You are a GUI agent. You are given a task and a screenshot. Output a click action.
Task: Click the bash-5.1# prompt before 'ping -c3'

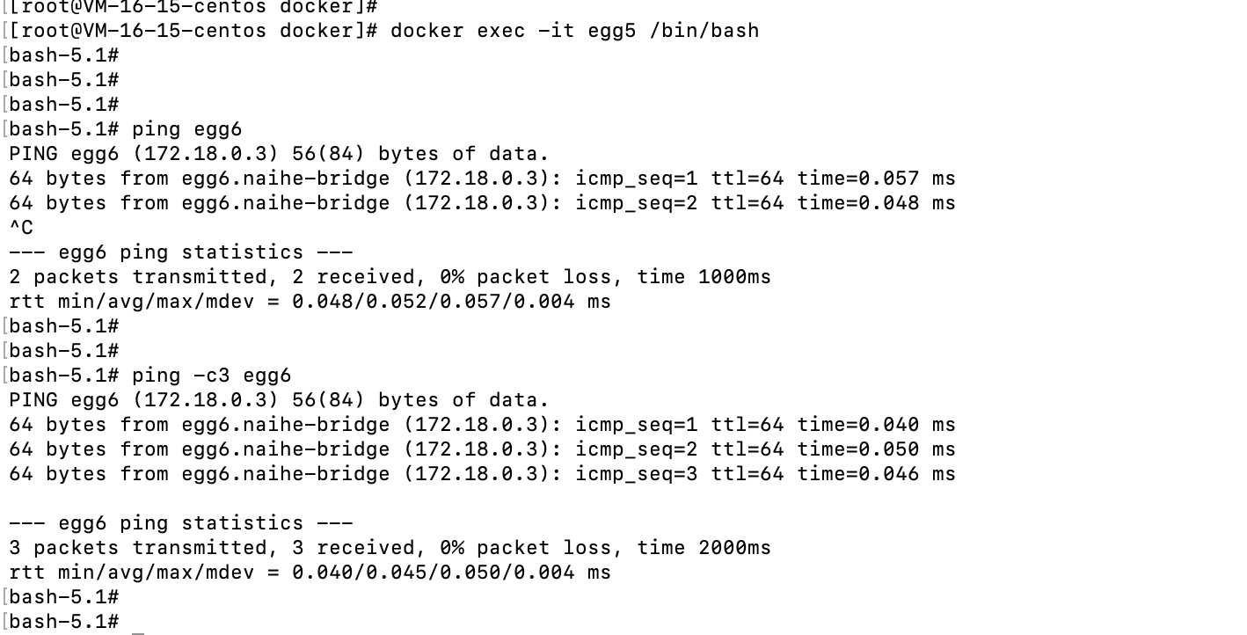coord(63,376)
